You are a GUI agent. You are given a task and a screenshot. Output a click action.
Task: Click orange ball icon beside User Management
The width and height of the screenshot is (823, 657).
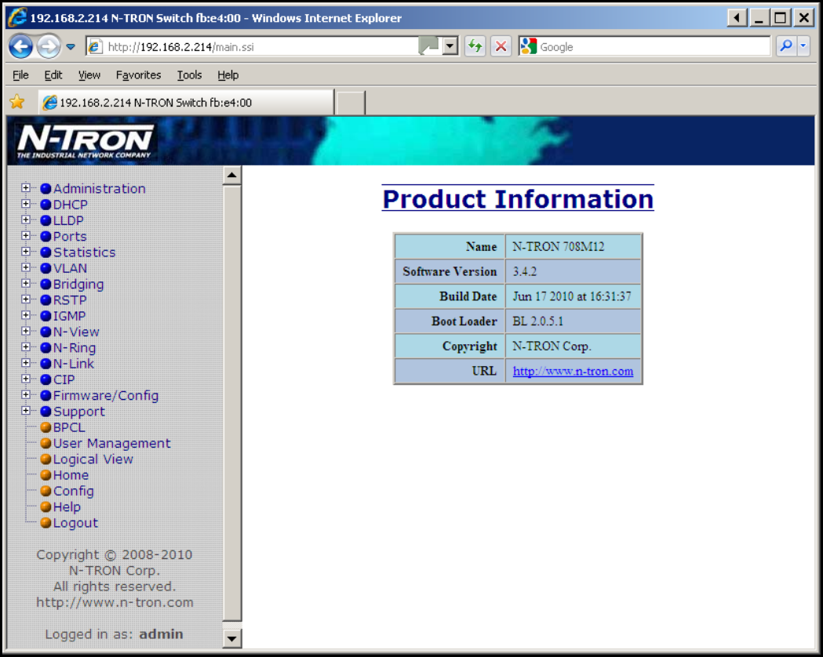[x=46, y=443]
